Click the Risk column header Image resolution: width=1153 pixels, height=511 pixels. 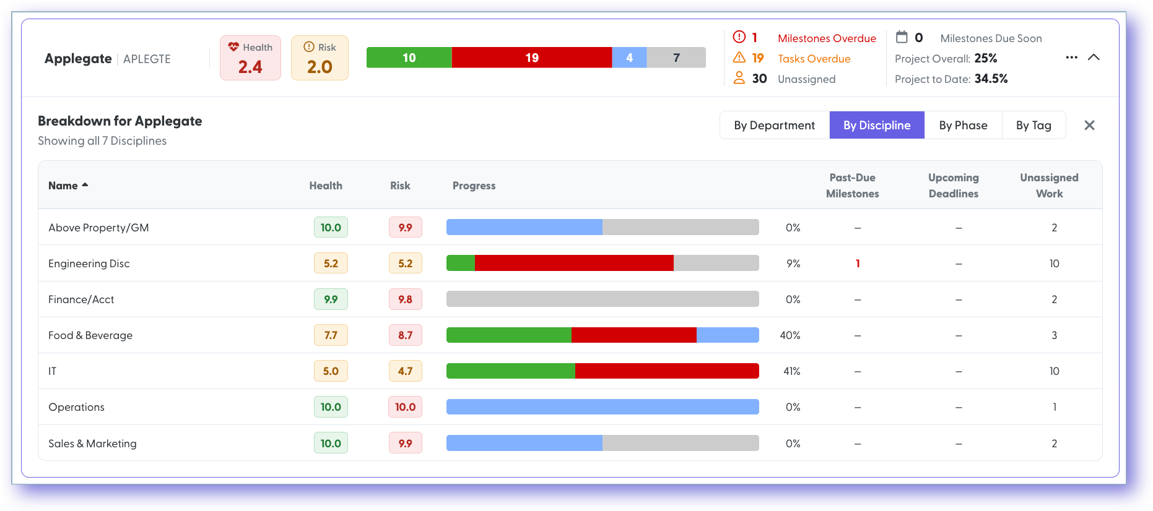click(x=400, y=186)
